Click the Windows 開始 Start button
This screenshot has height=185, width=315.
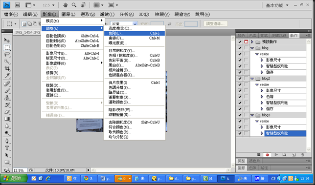click(x=14, y=178)
